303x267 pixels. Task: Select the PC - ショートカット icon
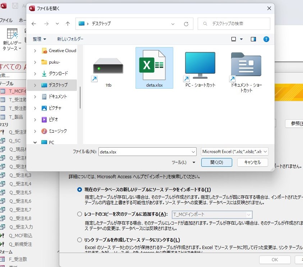pos(200,68)
